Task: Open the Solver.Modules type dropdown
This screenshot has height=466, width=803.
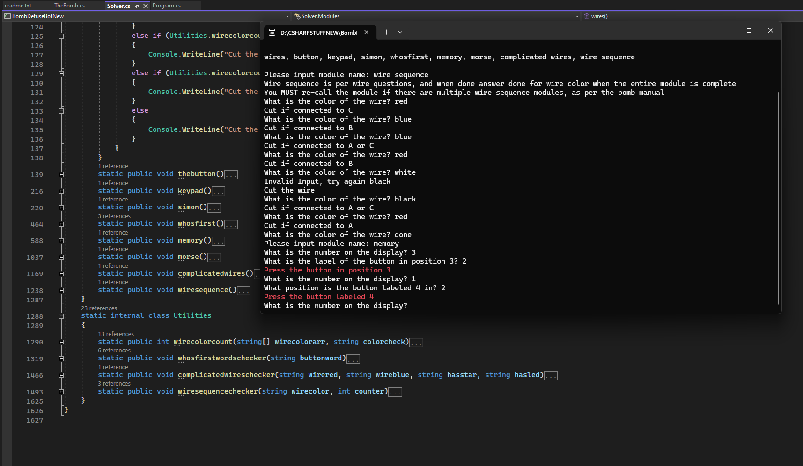Action: [x=436, y=16]
